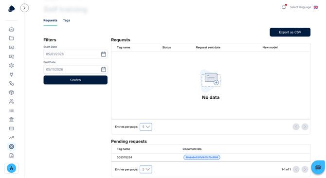The image size is (326, 178).
Task: Click the highlighted self-training cog icon
Action: click(x=12, y=147)
